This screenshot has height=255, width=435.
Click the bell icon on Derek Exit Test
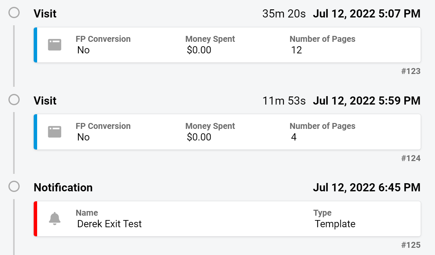pyautogui.click(x=55, y=218)
